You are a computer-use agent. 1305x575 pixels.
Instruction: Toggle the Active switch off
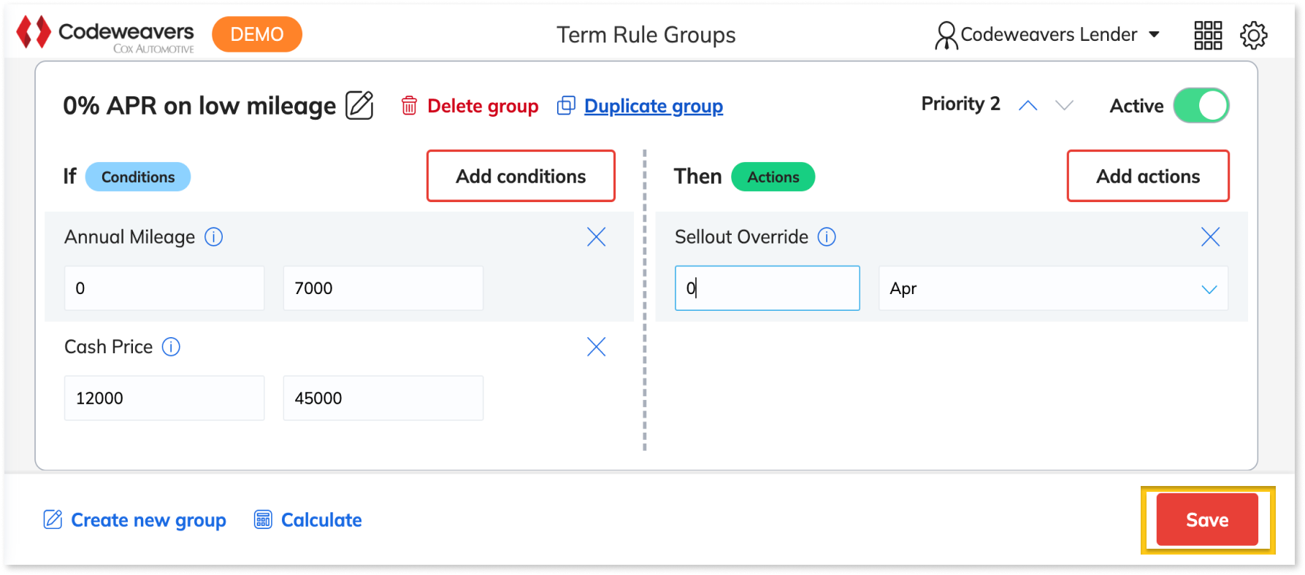coord(1201,106)
